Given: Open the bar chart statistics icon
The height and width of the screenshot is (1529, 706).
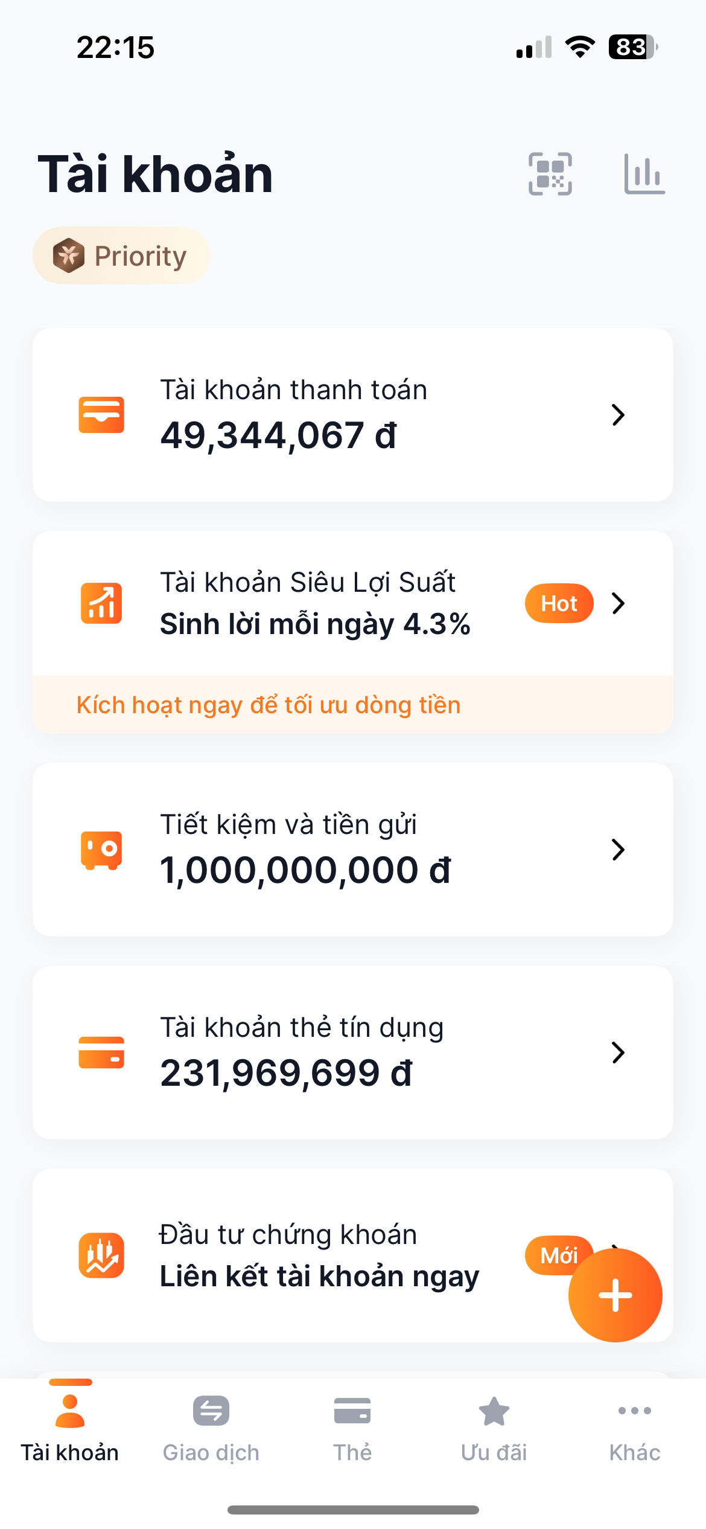Looking at the screenshot, I should 644,174.
